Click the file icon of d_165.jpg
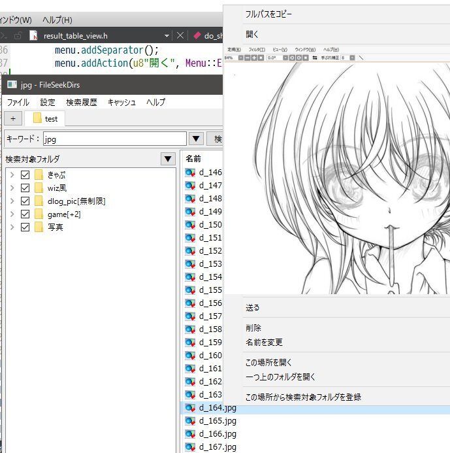450x453 pixels. point(191,421)
